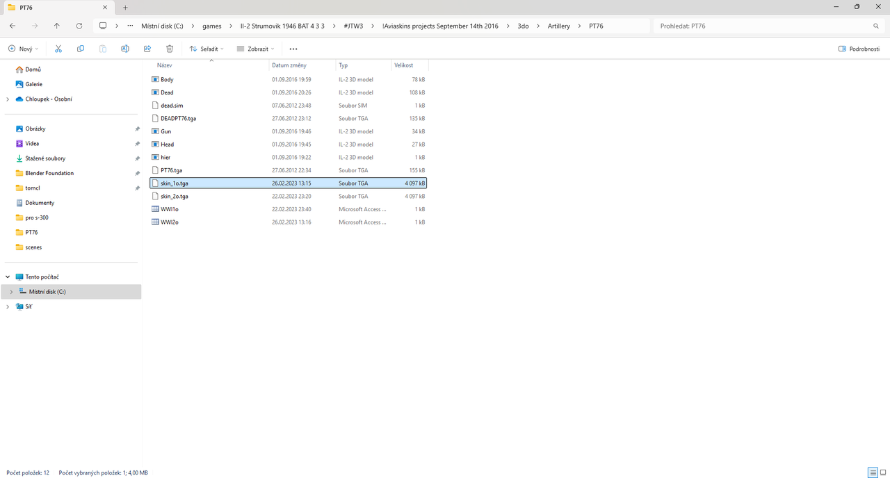Open tomcl folder in sidebar
The width and height of the screenshot is (890, 478).
33,188
